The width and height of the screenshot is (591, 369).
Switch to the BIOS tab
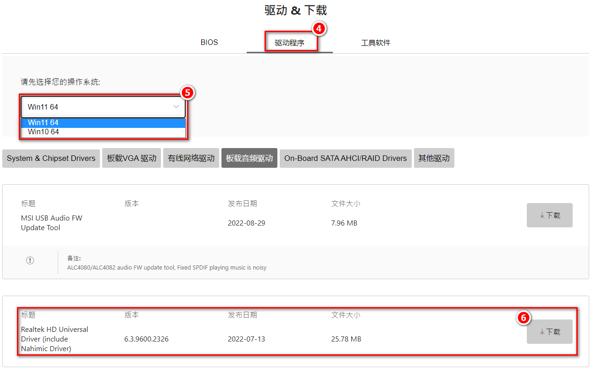tap(209, 43)
